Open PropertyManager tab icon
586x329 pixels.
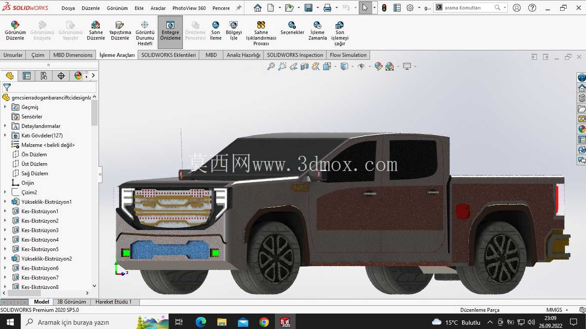click(27, 76)
